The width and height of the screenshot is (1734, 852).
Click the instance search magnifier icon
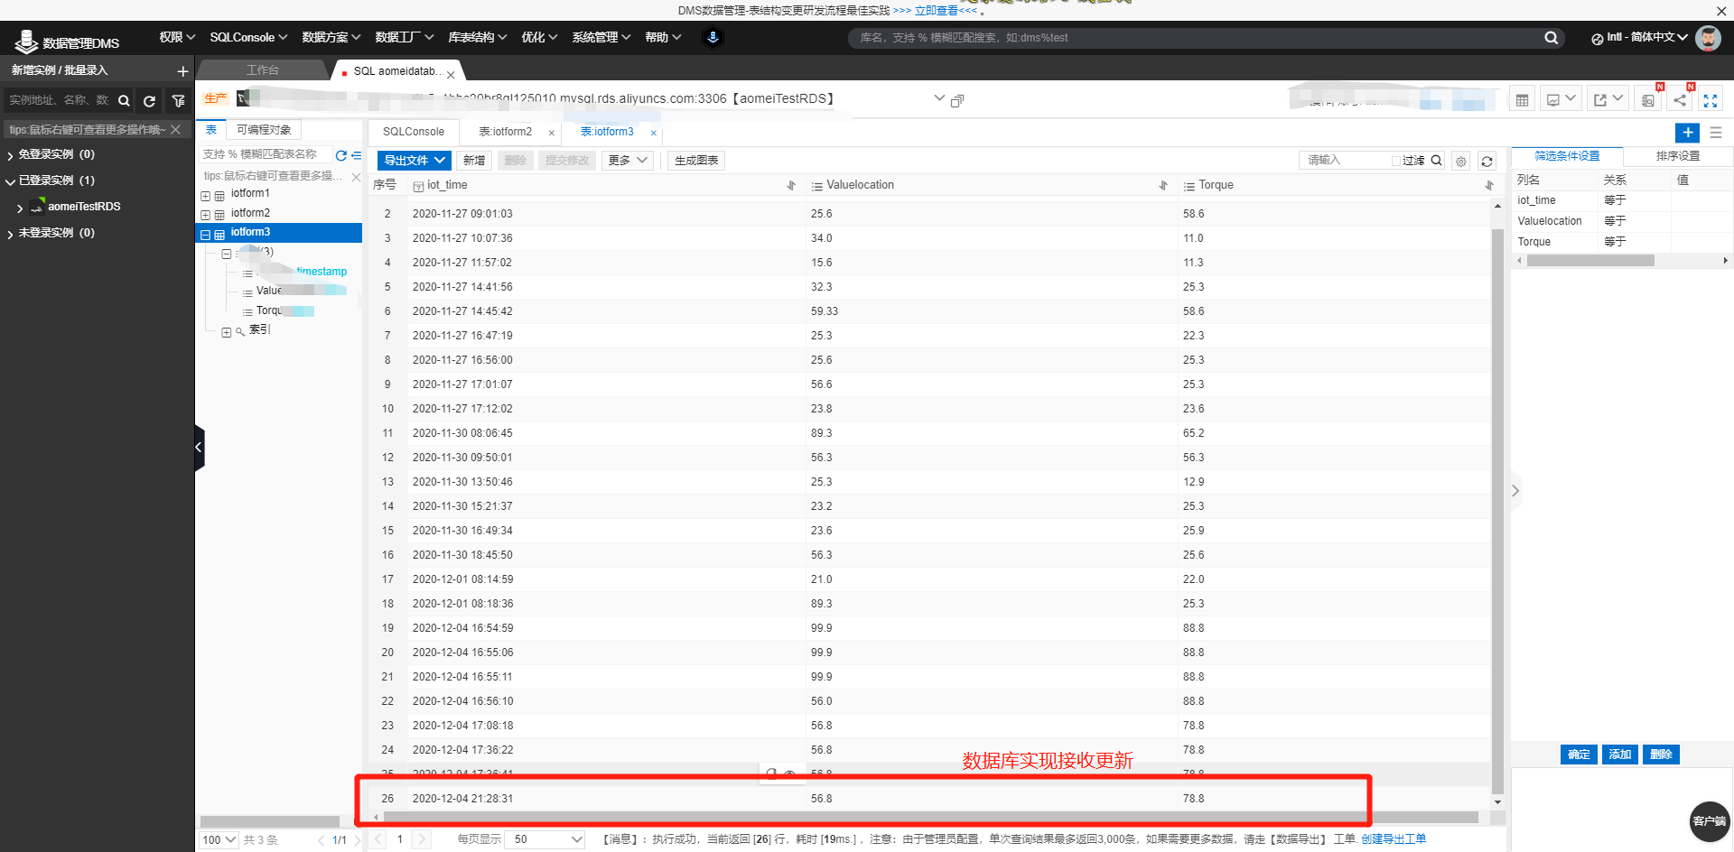124,101
